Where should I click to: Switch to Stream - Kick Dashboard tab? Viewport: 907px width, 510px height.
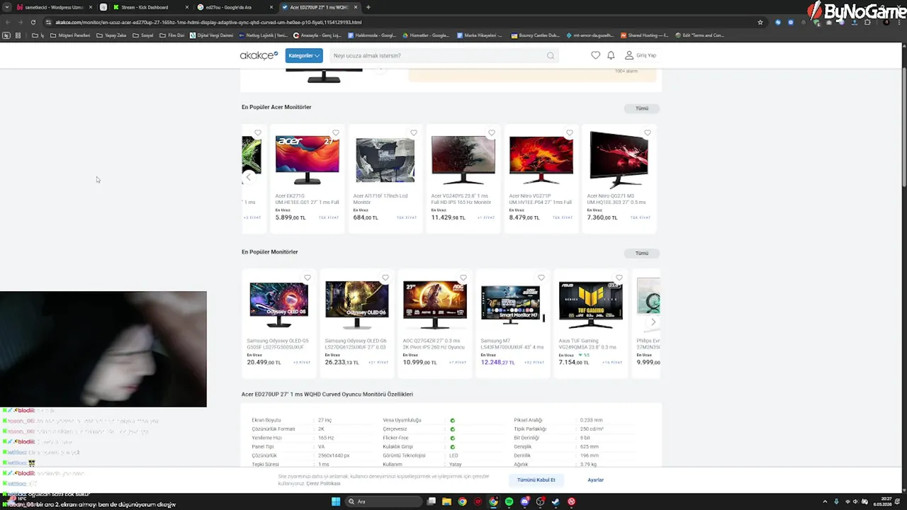[145, 7]
